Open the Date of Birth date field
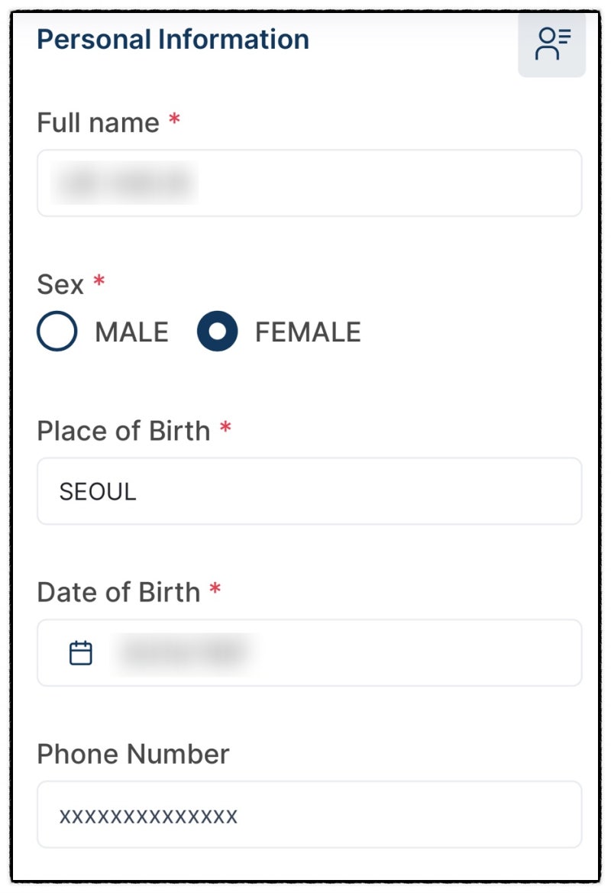Viewport: 611px width, 893px height. point(309,652)
